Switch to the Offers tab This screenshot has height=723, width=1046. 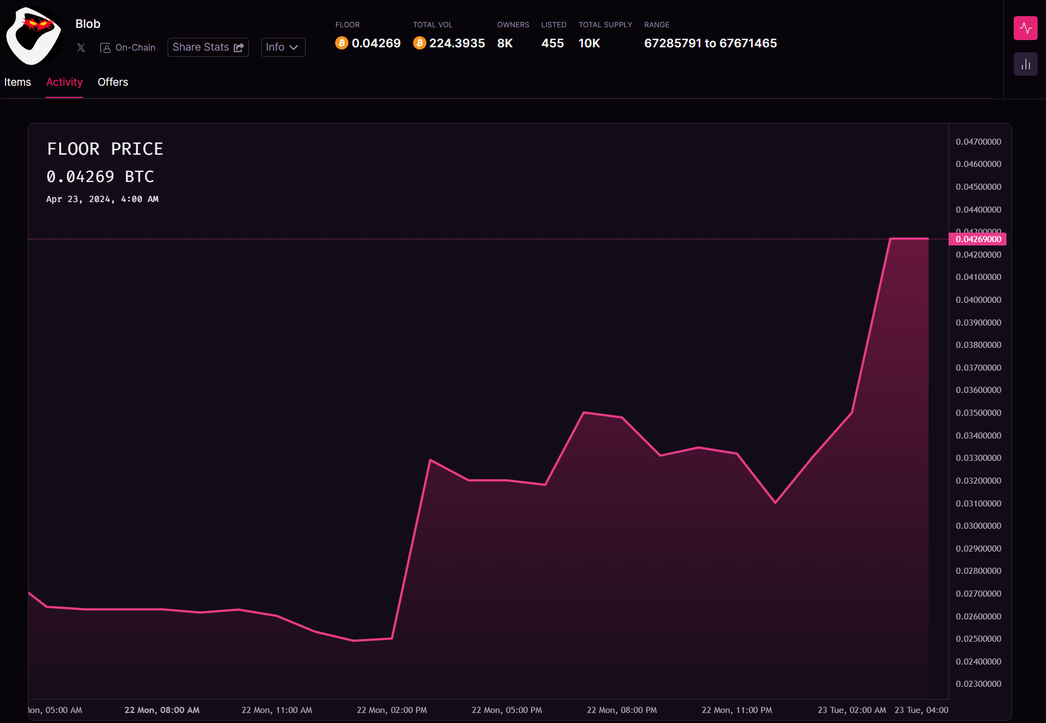click(113, 82)
